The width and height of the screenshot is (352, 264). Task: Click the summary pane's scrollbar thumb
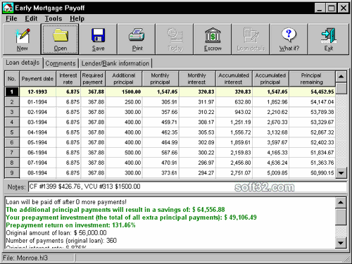click(341, 216)
